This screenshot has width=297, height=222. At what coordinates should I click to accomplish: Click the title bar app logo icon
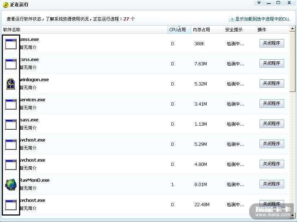[x=6, y=5]
